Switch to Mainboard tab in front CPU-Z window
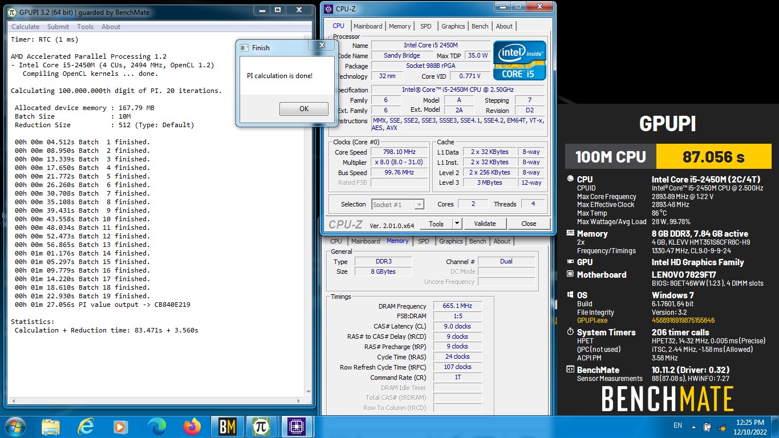 [368, 26]
